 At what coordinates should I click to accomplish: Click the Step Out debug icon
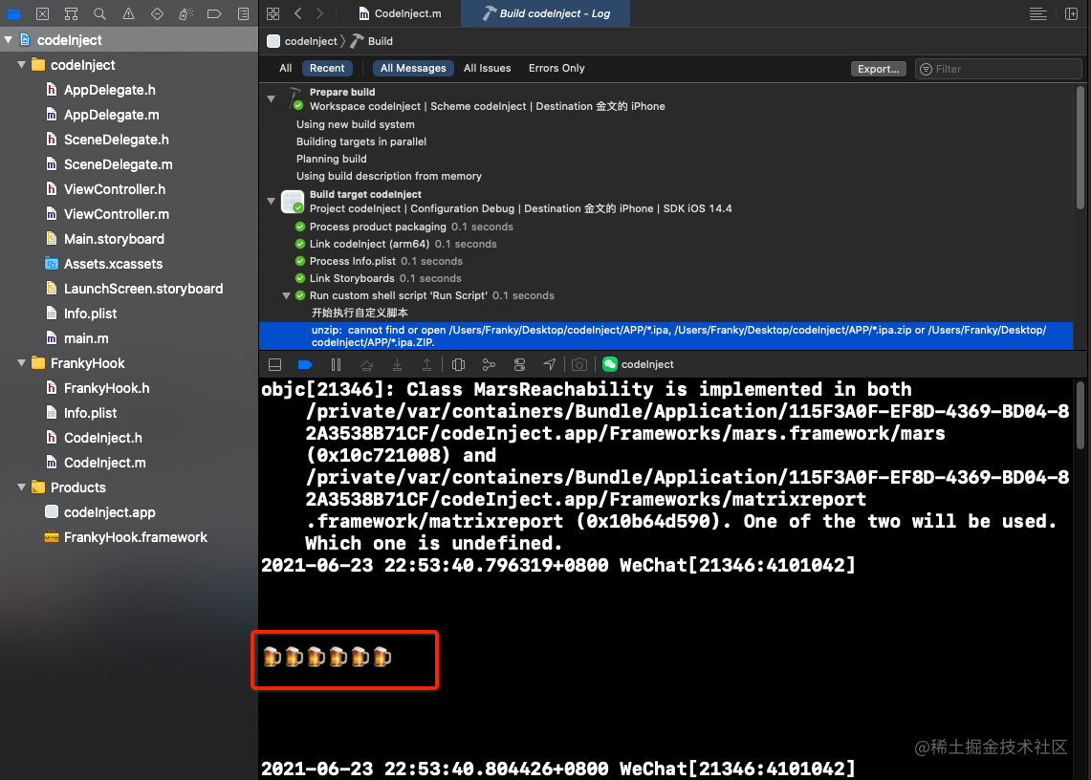pos(426,364)
